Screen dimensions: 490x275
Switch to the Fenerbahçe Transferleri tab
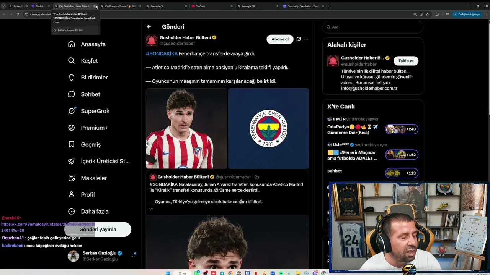[x=304, y=6]
